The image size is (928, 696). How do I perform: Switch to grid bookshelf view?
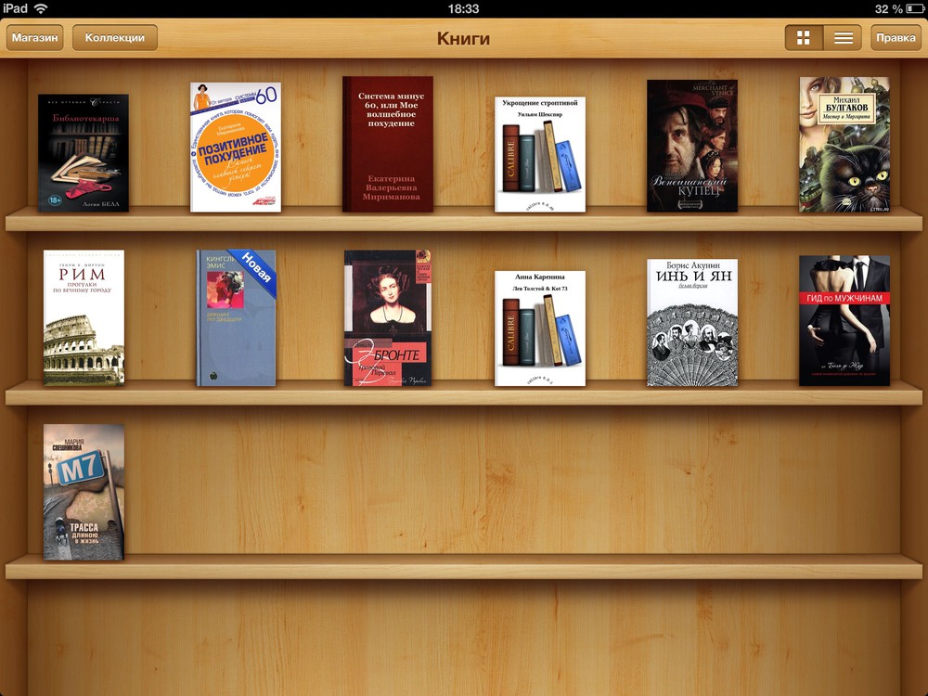click(804, 38)
